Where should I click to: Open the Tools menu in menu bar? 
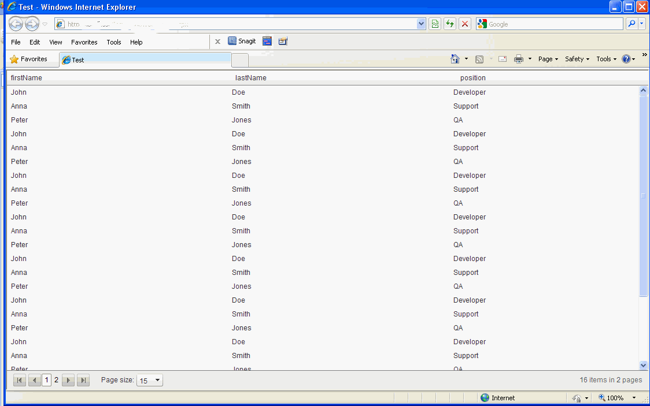[113, 42]
